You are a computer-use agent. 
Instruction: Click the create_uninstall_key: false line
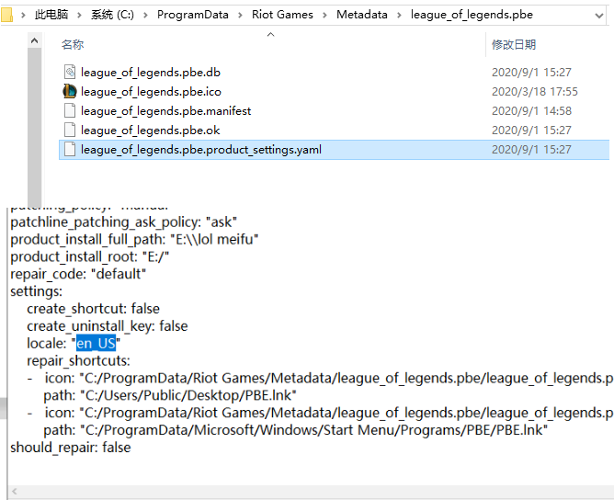[108, 326]
